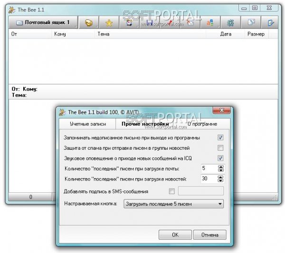Viewport: 285px width, 253px height.
Task: Click the two-pages window toolbar icon
Action: (x=251, y=23)
